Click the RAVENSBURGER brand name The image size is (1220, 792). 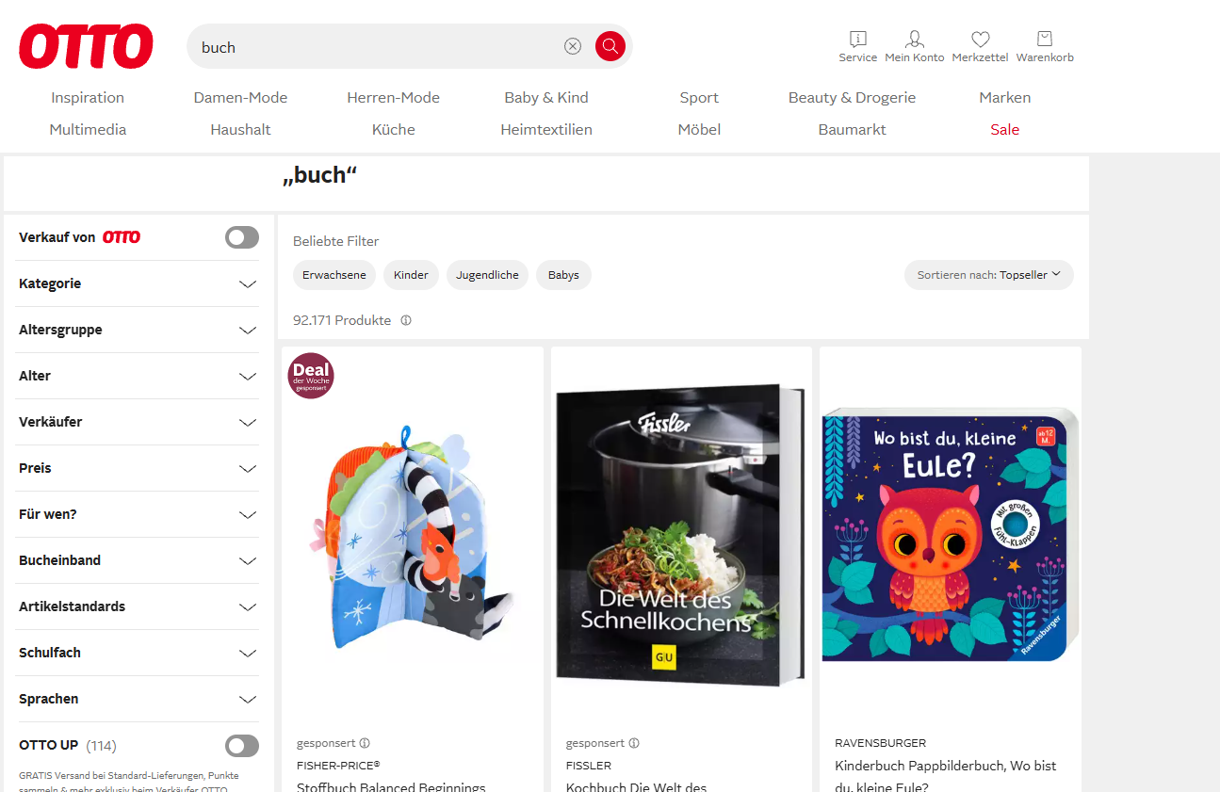(x=880, y=743)
